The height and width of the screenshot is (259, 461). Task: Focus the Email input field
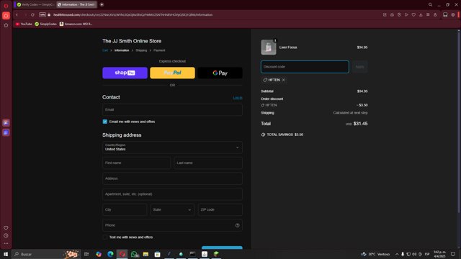click(172, 110)
